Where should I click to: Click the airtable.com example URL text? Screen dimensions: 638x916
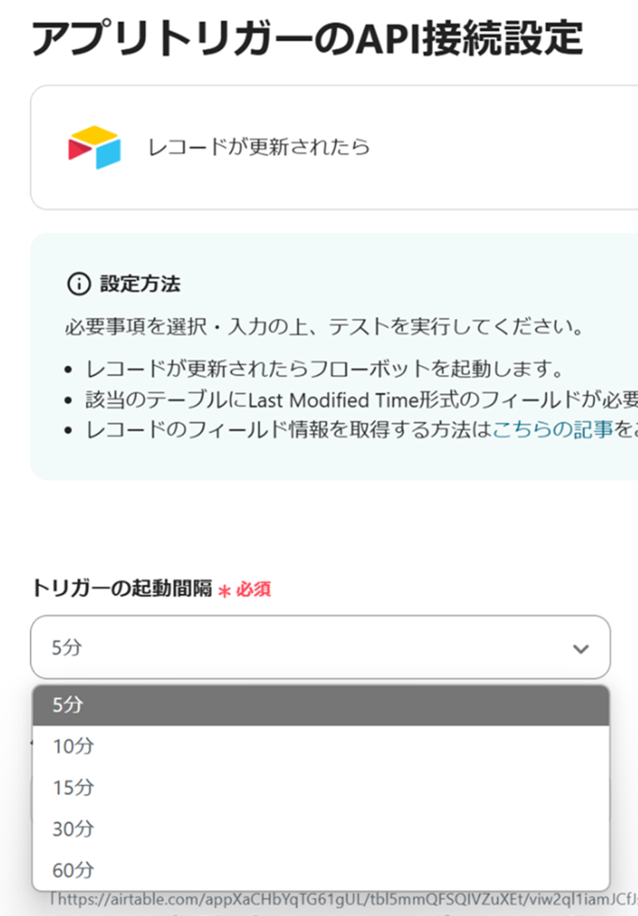pos(343,899)
